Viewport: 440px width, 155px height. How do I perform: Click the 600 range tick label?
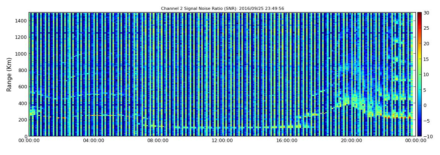click(23, 86)
